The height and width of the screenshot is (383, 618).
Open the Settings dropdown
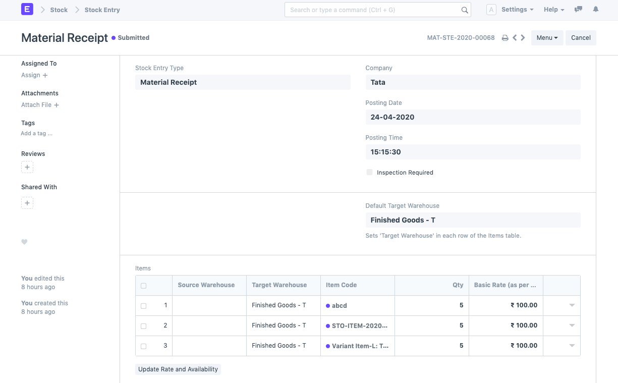click(517, 10)
